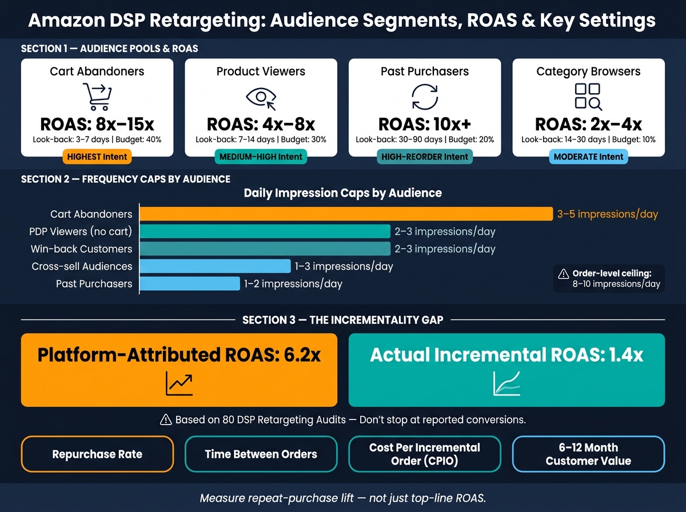Image resolution: width=686 pixels, height=512 pixels.
Task: Click the Platform-Attributed ROAS: 6.2x text
Action: click(x=179, y=354)
